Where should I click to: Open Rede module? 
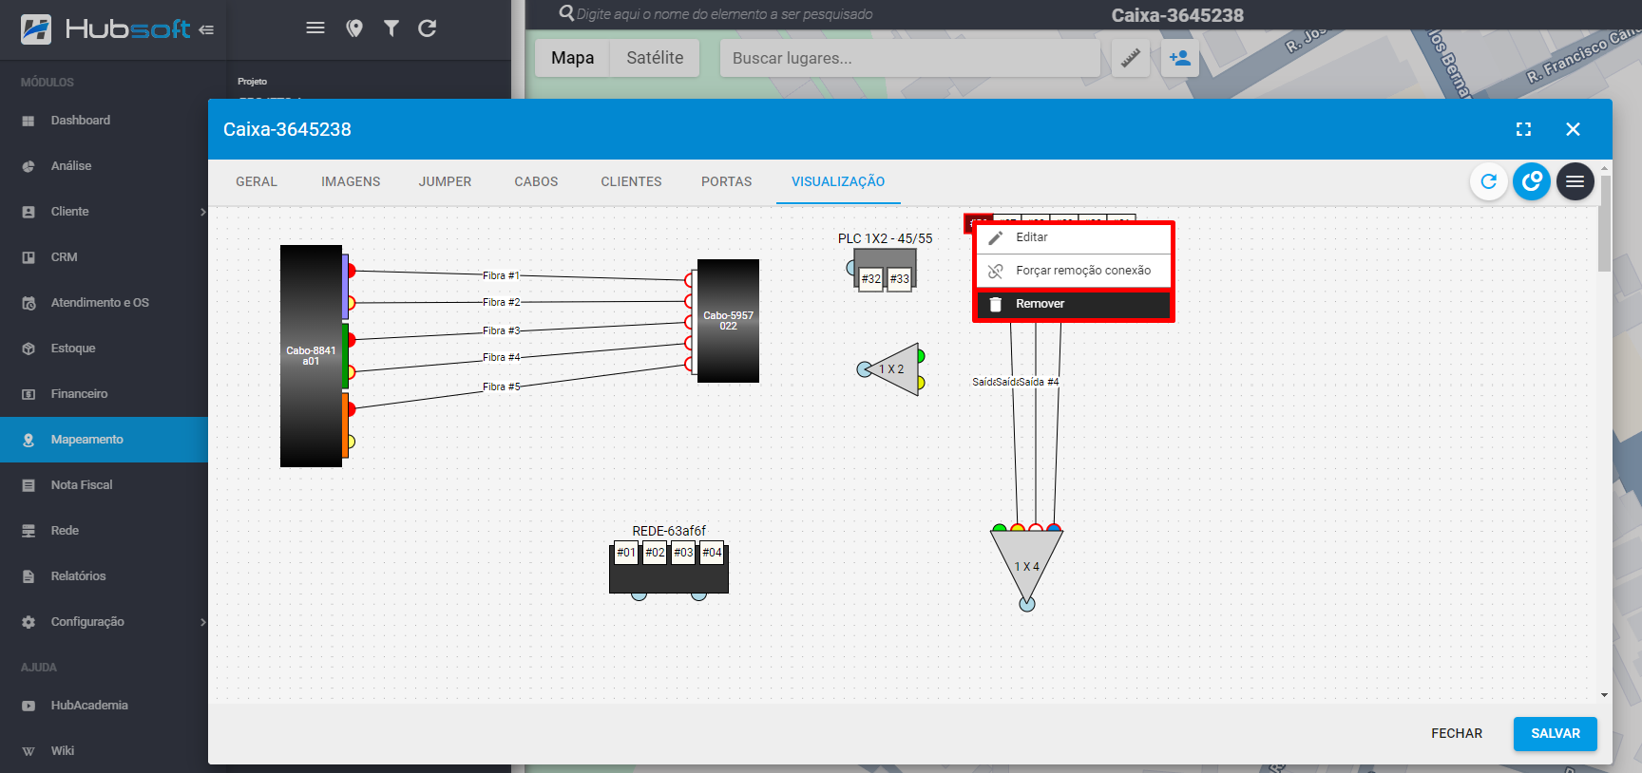[104, 531]
